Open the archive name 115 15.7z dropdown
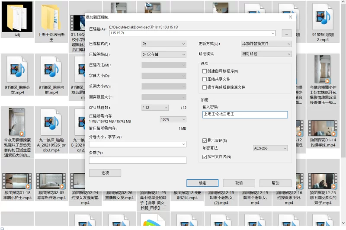Screen dimensions: 346x230 pos(273,33)
